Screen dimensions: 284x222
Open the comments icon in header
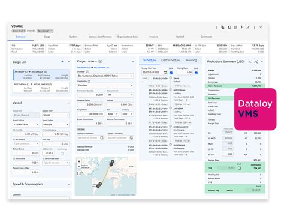point(235,28)
